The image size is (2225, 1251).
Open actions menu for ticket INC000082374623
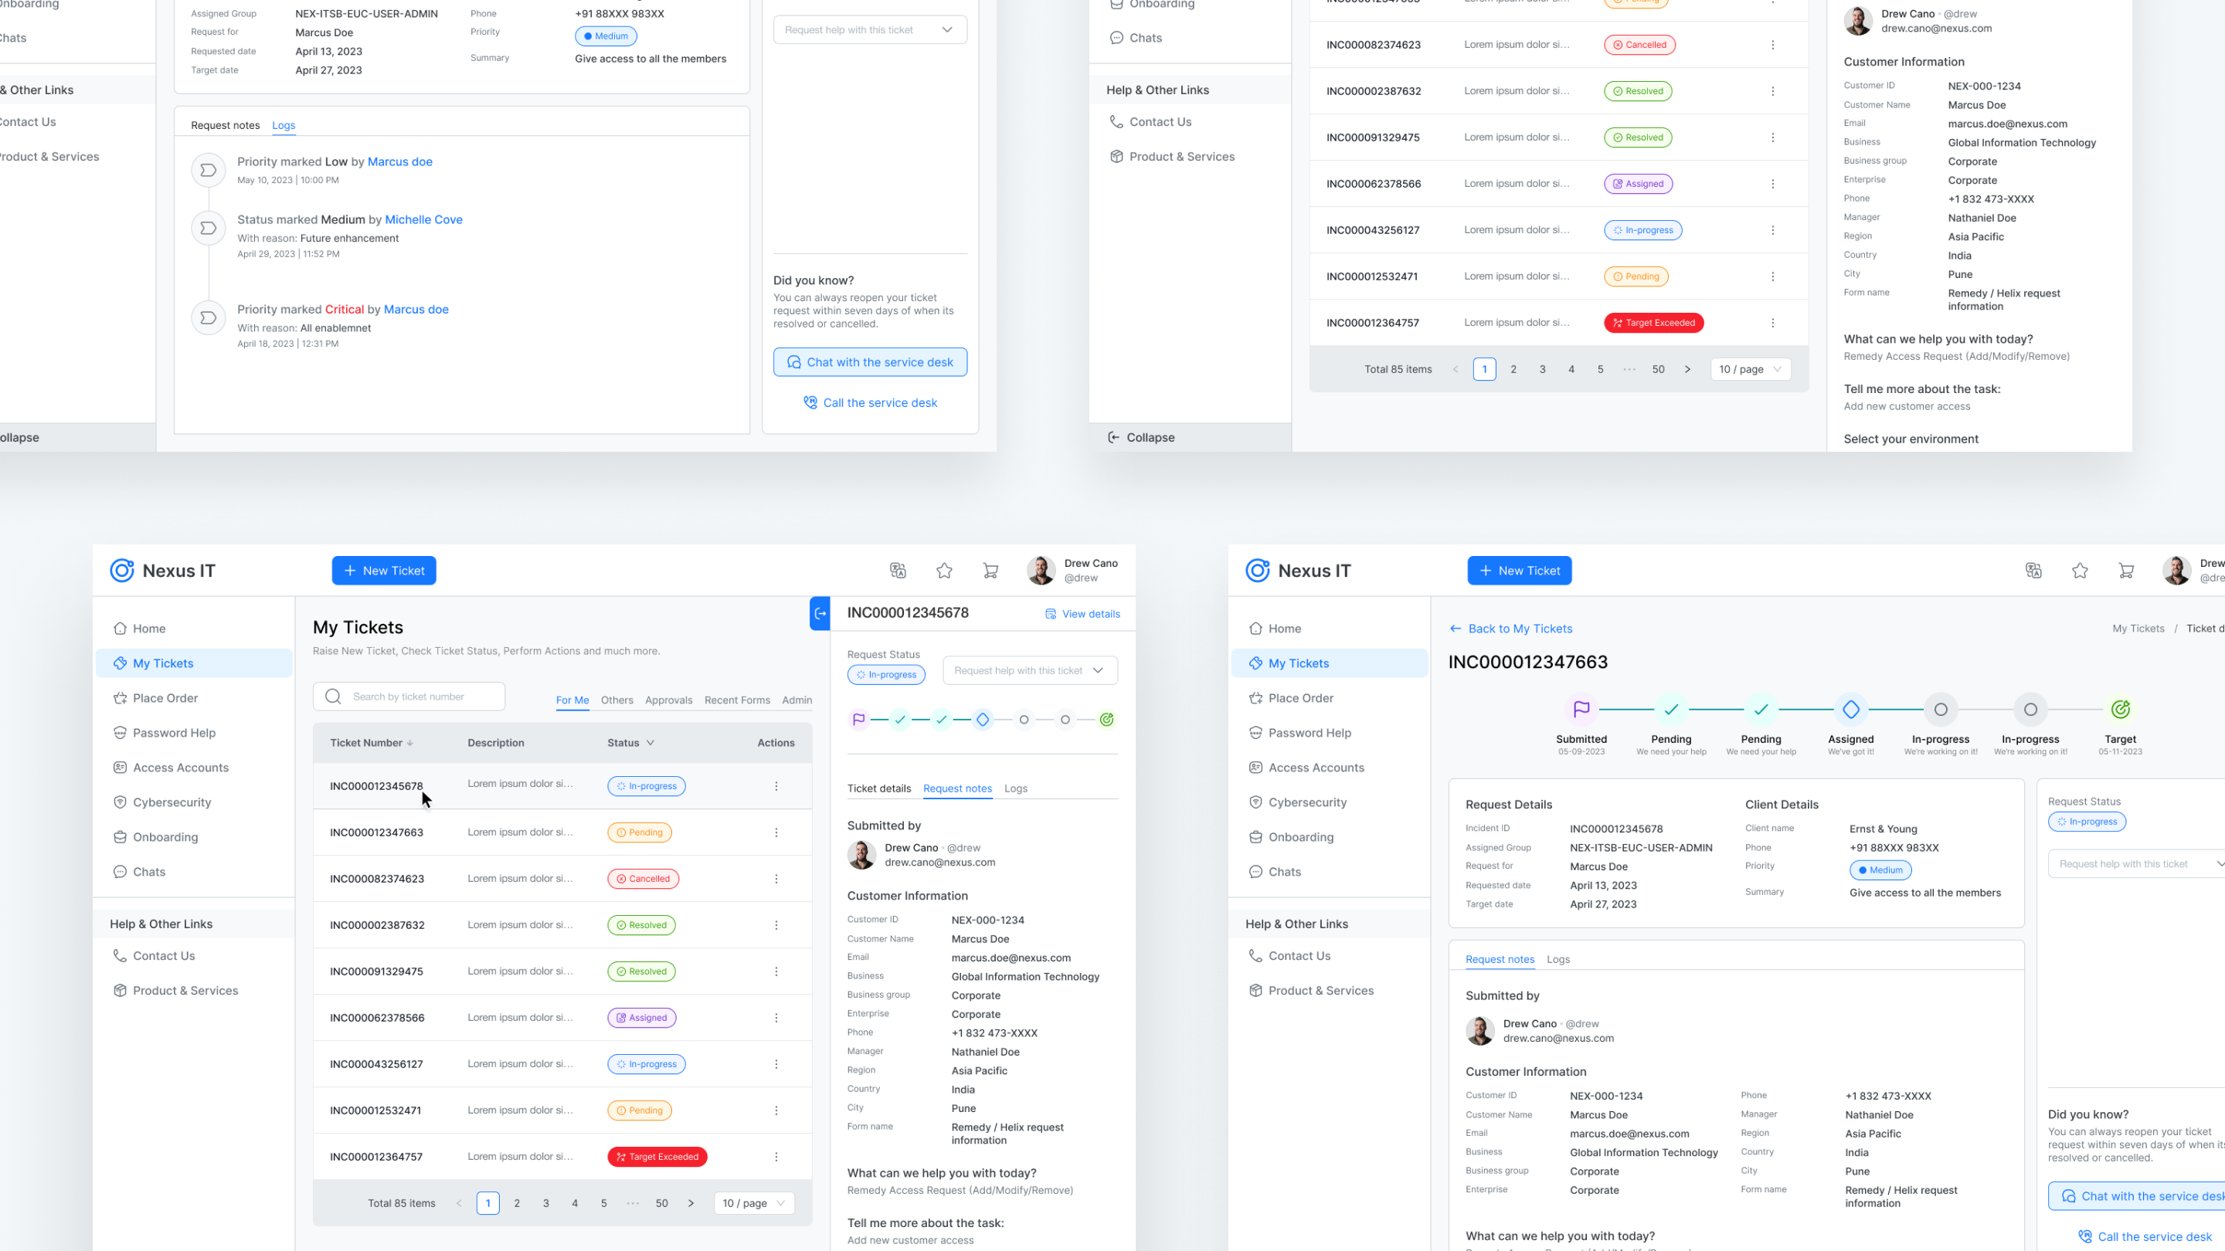(776, 879)
